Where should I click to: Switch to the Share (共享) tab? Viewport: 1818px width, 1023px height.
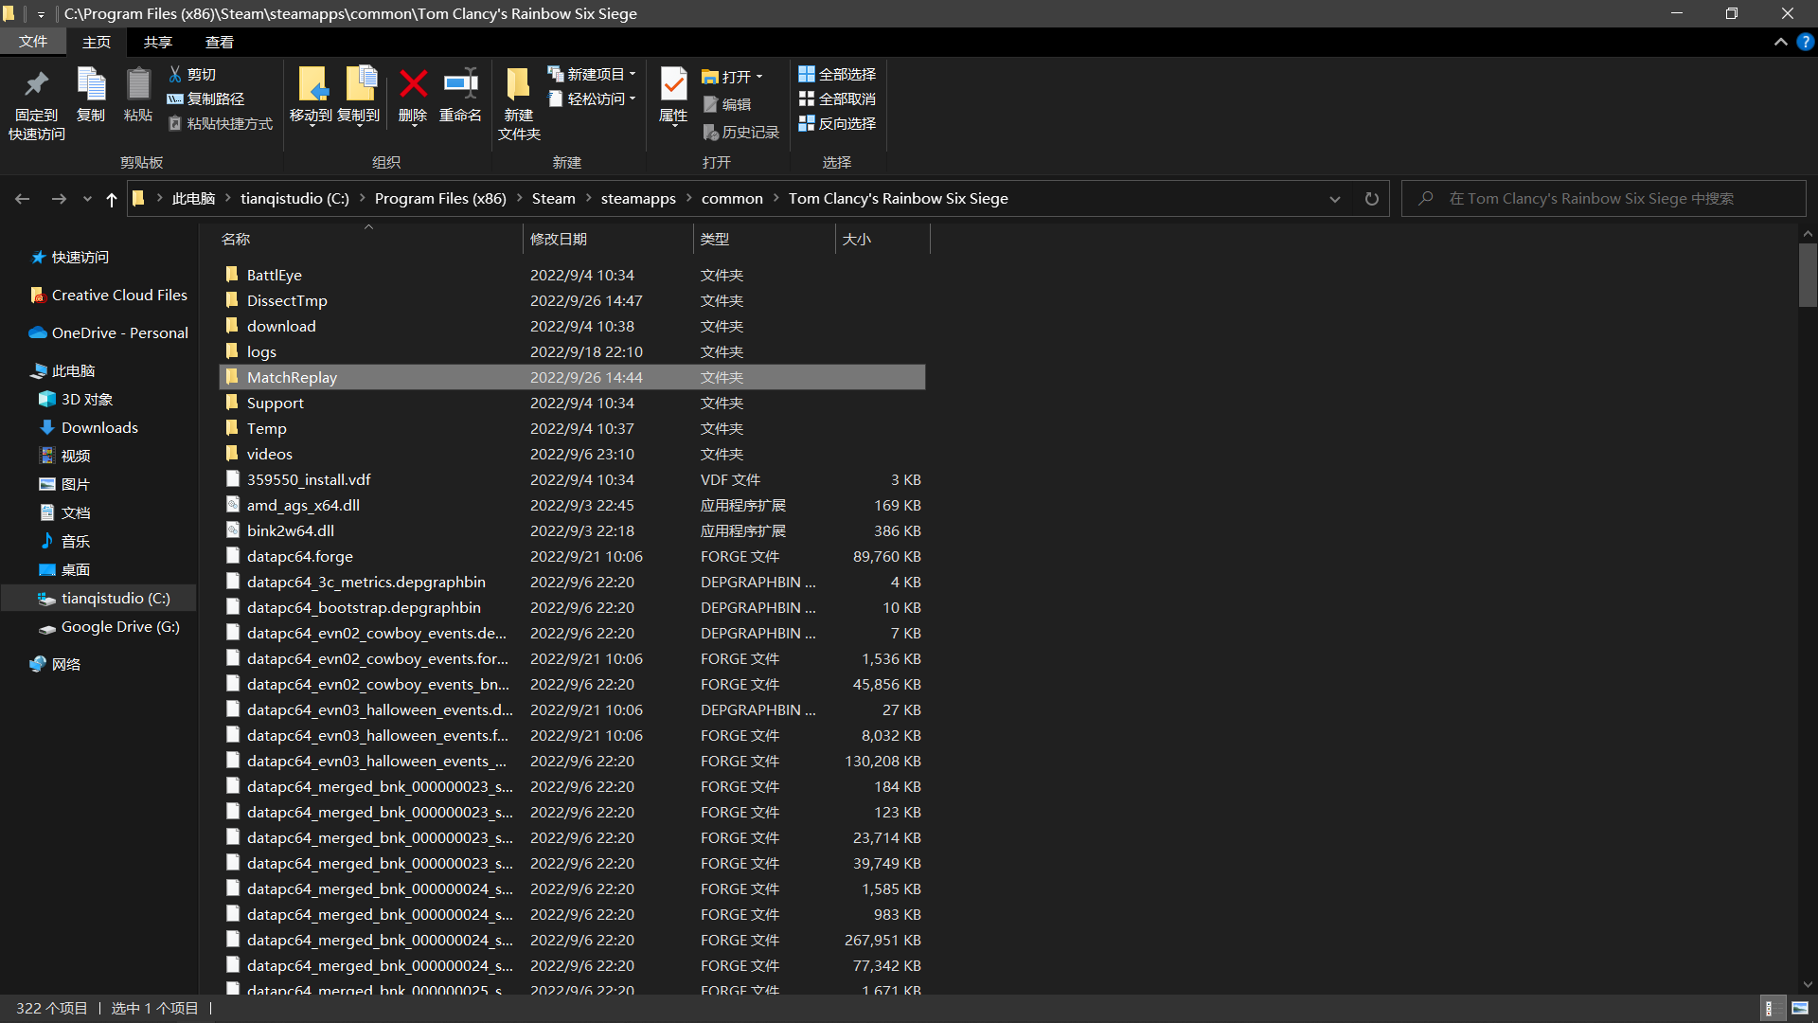pos(158,42)
